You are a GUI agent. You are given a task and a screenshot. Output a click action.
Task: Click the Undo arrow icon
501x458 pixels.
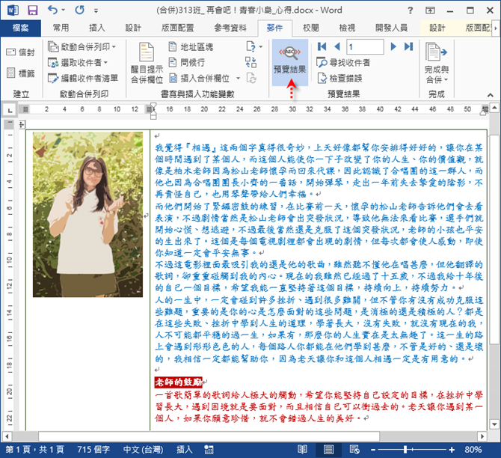click(x=53, y=10)
